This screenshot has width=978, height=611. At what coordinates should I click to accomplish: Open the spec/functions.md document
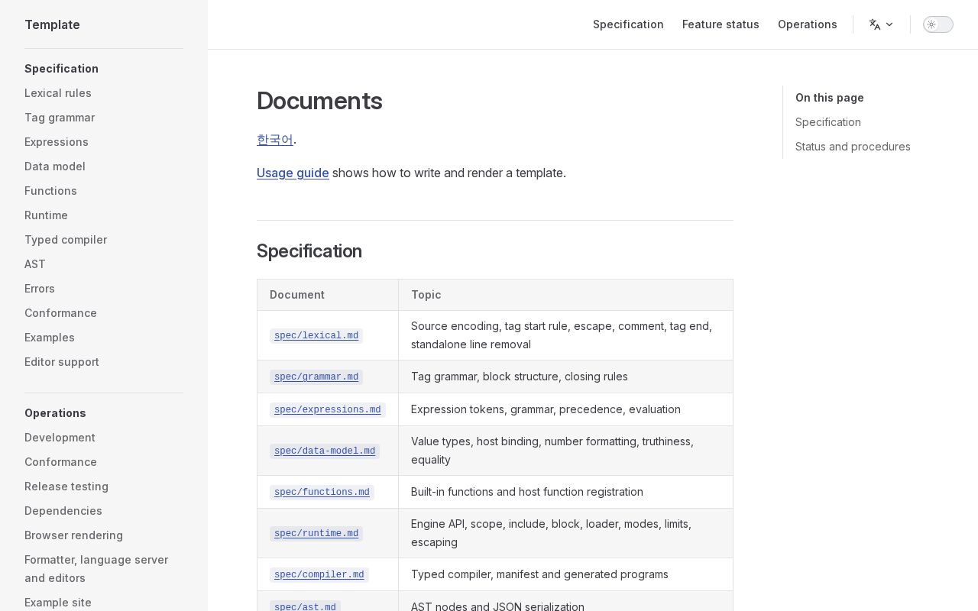point(322,492)
